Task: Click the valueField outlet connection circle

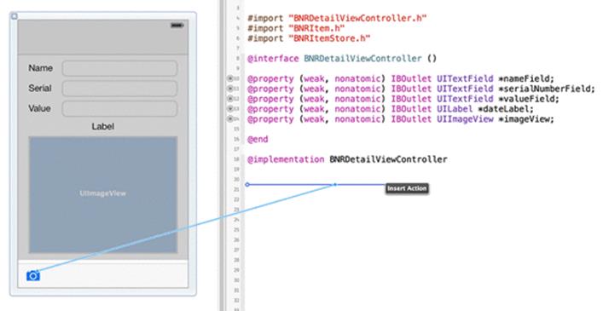Action: tap(230, 99)
